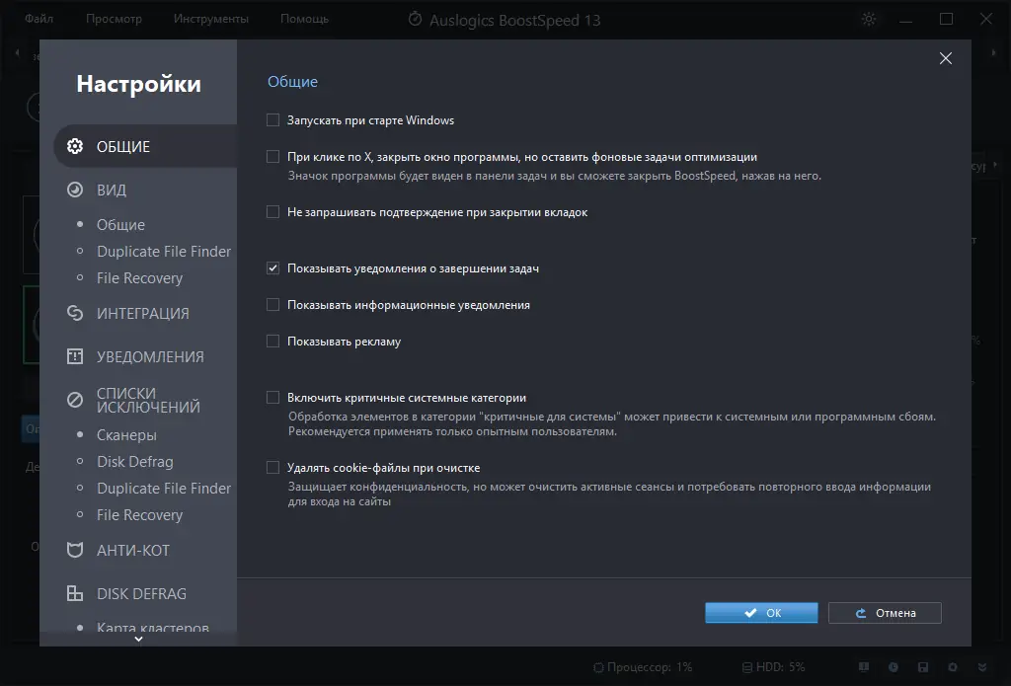Uncheck Показывать уведомления о завершении задач
Viewport: 1011px width, 686px height.
coord(273,268)
